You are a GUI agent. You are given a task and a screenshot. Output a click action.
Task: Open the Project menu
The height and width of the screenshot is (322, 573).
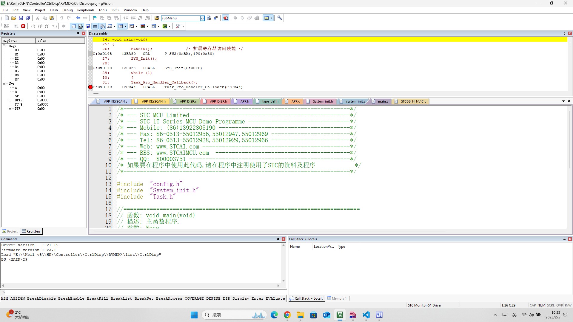40,10
